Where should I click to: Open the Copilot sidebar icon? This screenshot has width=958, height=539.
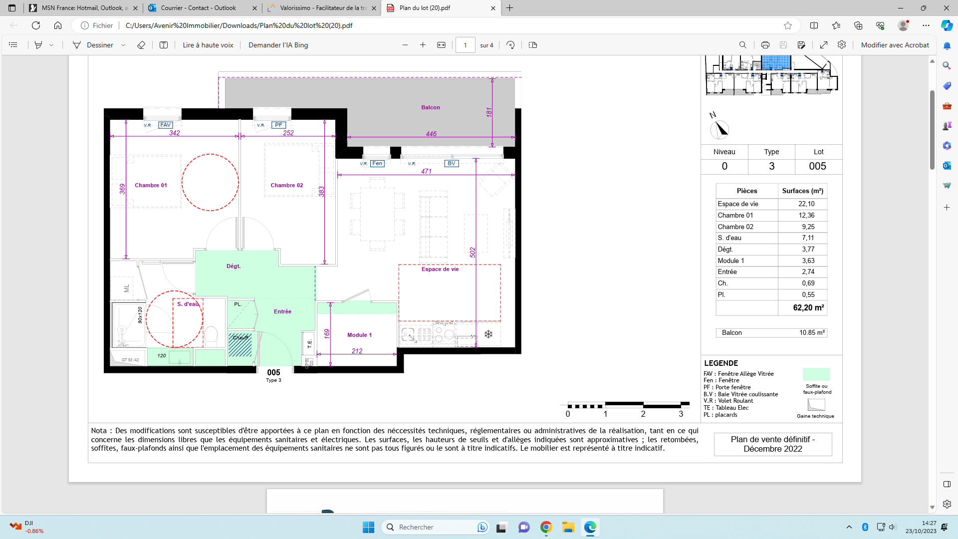(947, 25)
